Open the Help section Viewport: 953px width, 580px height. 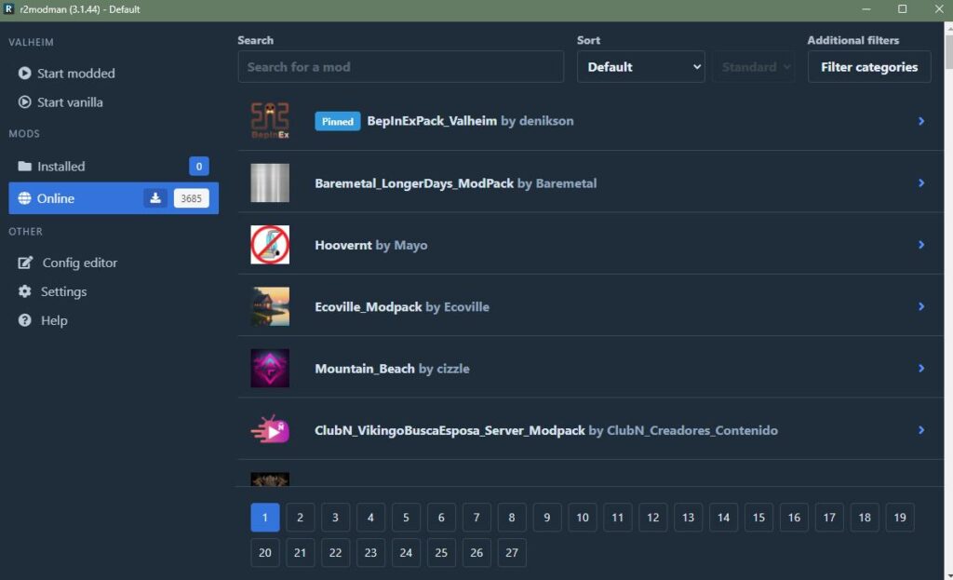(x=54, y=320)
